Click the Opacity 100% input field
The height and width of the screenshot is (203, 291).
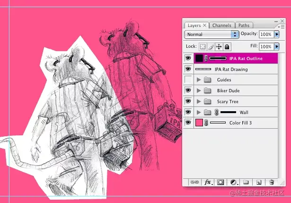pos(266,35)
